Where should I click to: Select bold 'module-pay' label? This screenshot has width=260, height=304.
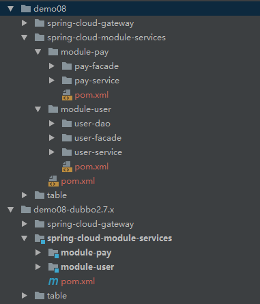[86, 253]
